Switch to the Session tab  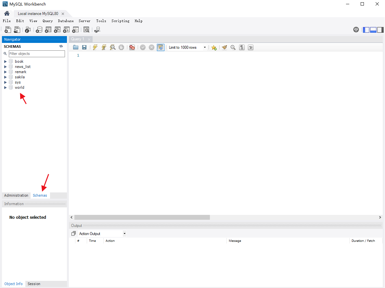[34, 284]
